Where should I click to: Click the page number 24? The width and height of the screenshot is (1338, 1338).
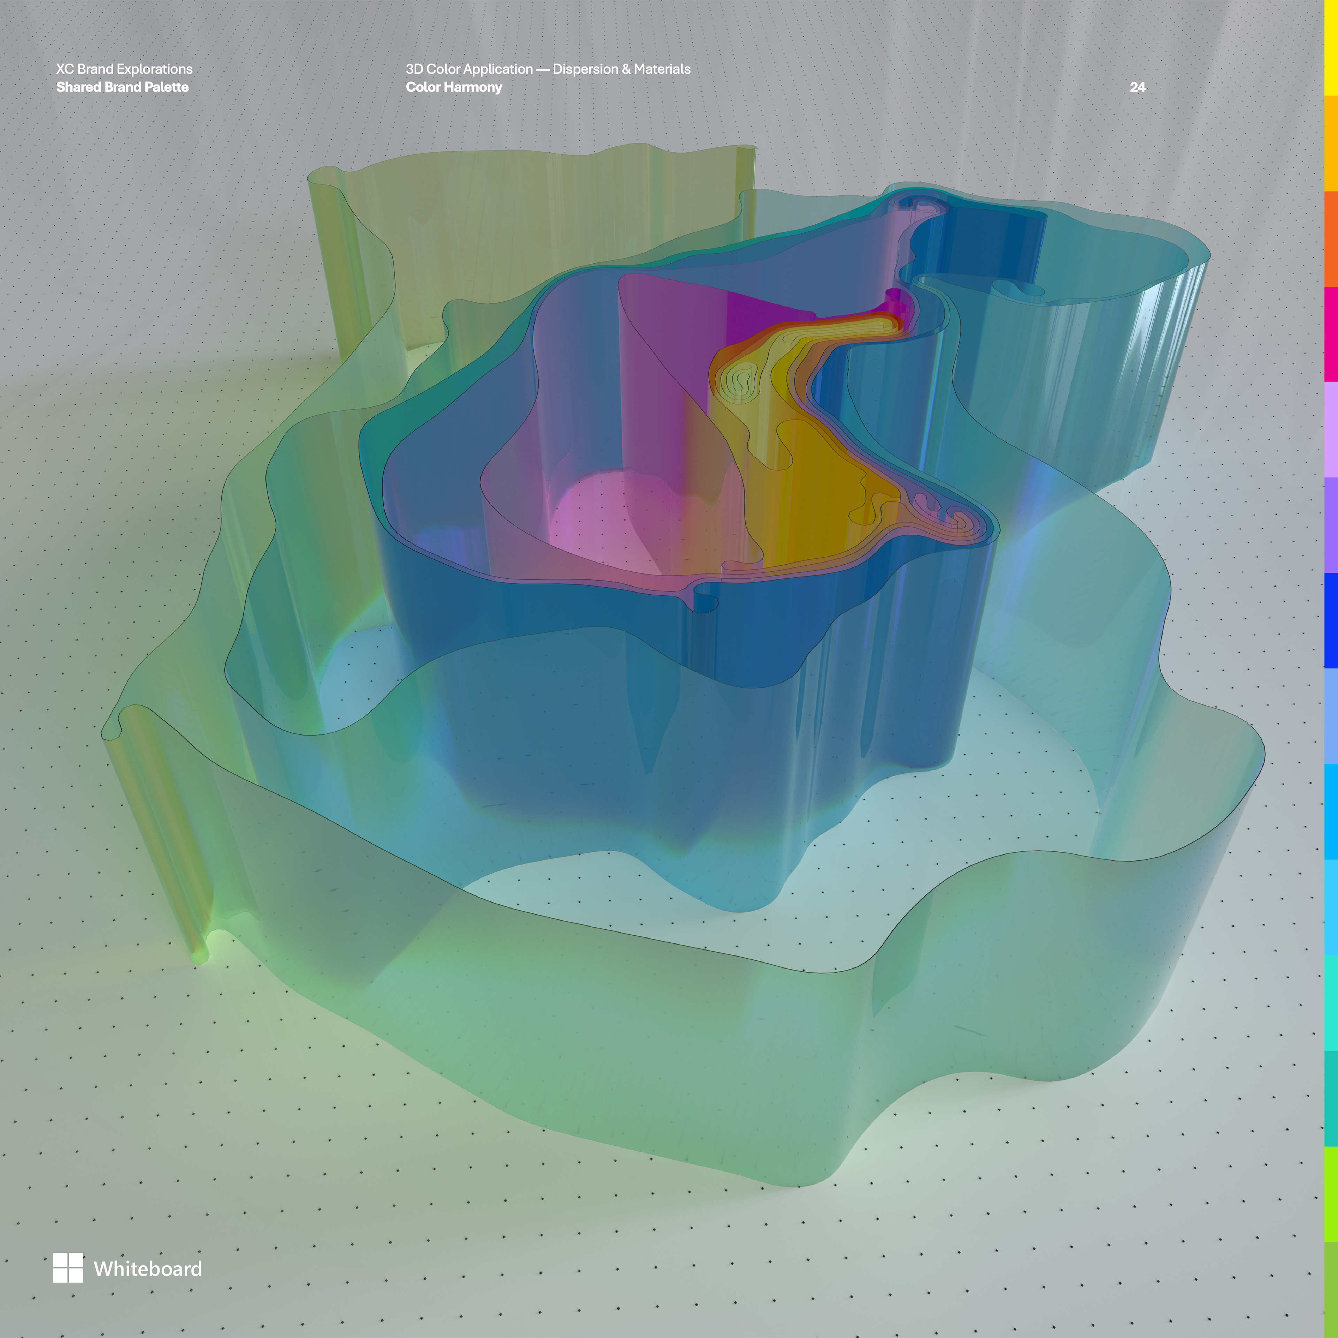pos(1137,87)
